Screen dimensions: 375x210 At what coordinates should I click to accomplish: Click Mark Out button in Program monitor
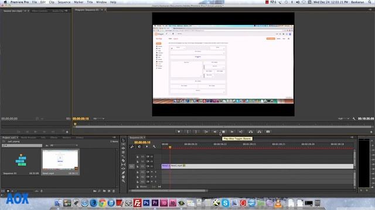click(196, 132)
